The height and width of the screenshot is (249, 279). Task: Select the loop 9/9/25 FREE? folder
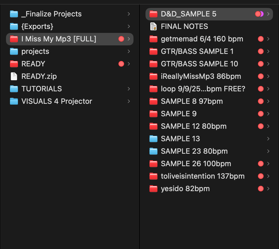pyautogui.click(x=209, y=89)
